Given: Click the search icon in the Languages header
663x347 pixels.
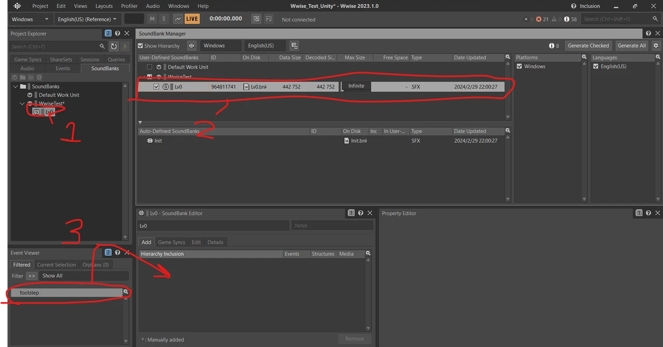Looking at the screenshot, I should pos(658,57).
